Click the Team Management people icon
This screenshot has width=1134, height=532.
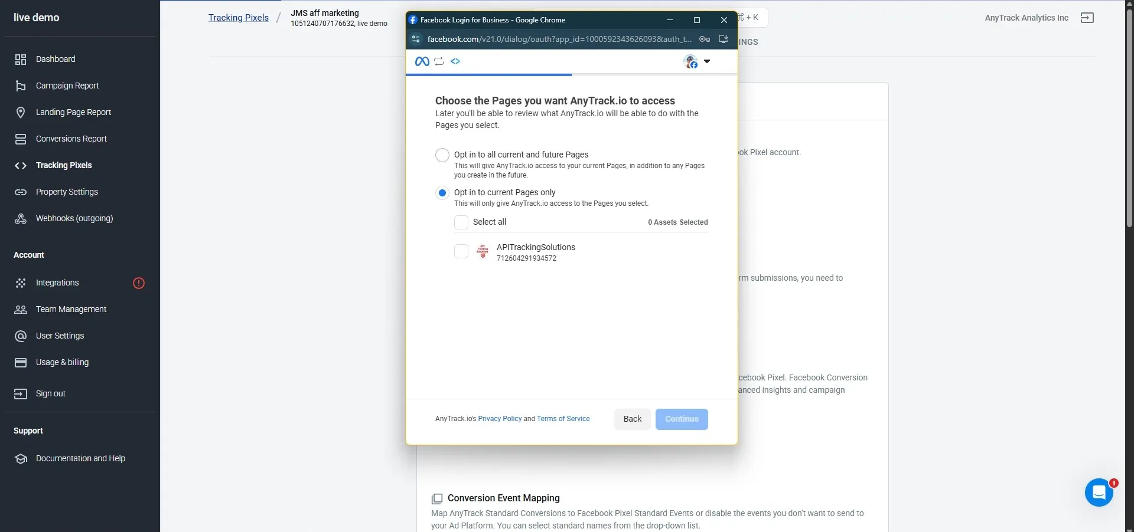(x=21, y=310)
